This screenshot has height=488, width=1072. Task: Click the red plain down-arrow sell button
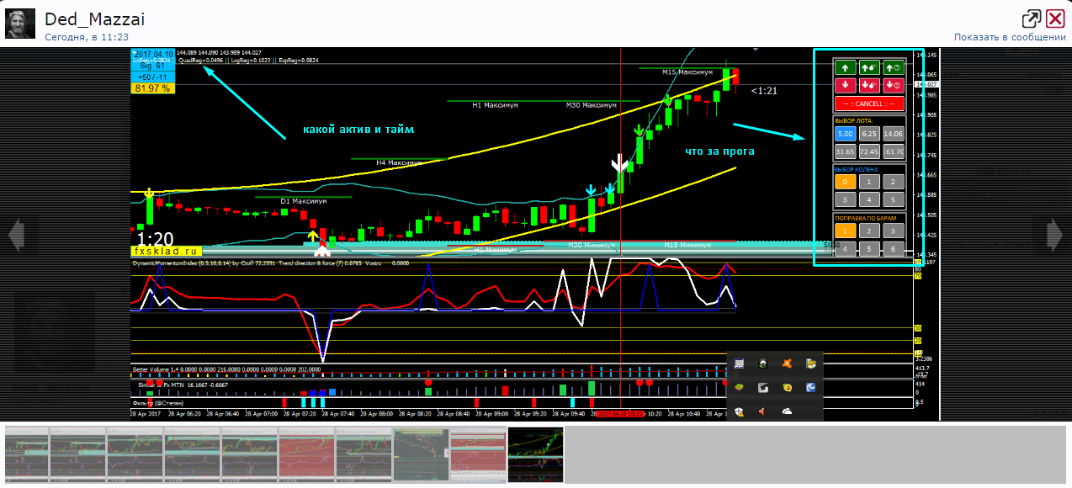click(x=846, y=85)
